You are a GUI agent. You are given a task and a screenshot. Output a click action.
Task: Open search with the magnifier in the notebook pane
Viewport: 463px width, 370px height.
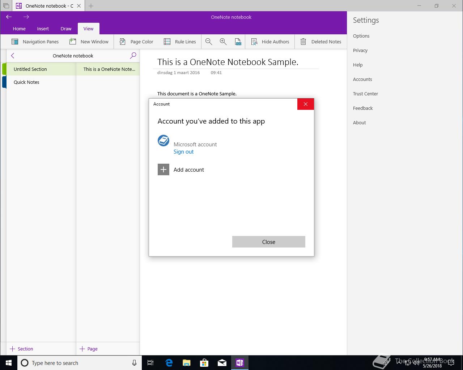coord(133,55)
